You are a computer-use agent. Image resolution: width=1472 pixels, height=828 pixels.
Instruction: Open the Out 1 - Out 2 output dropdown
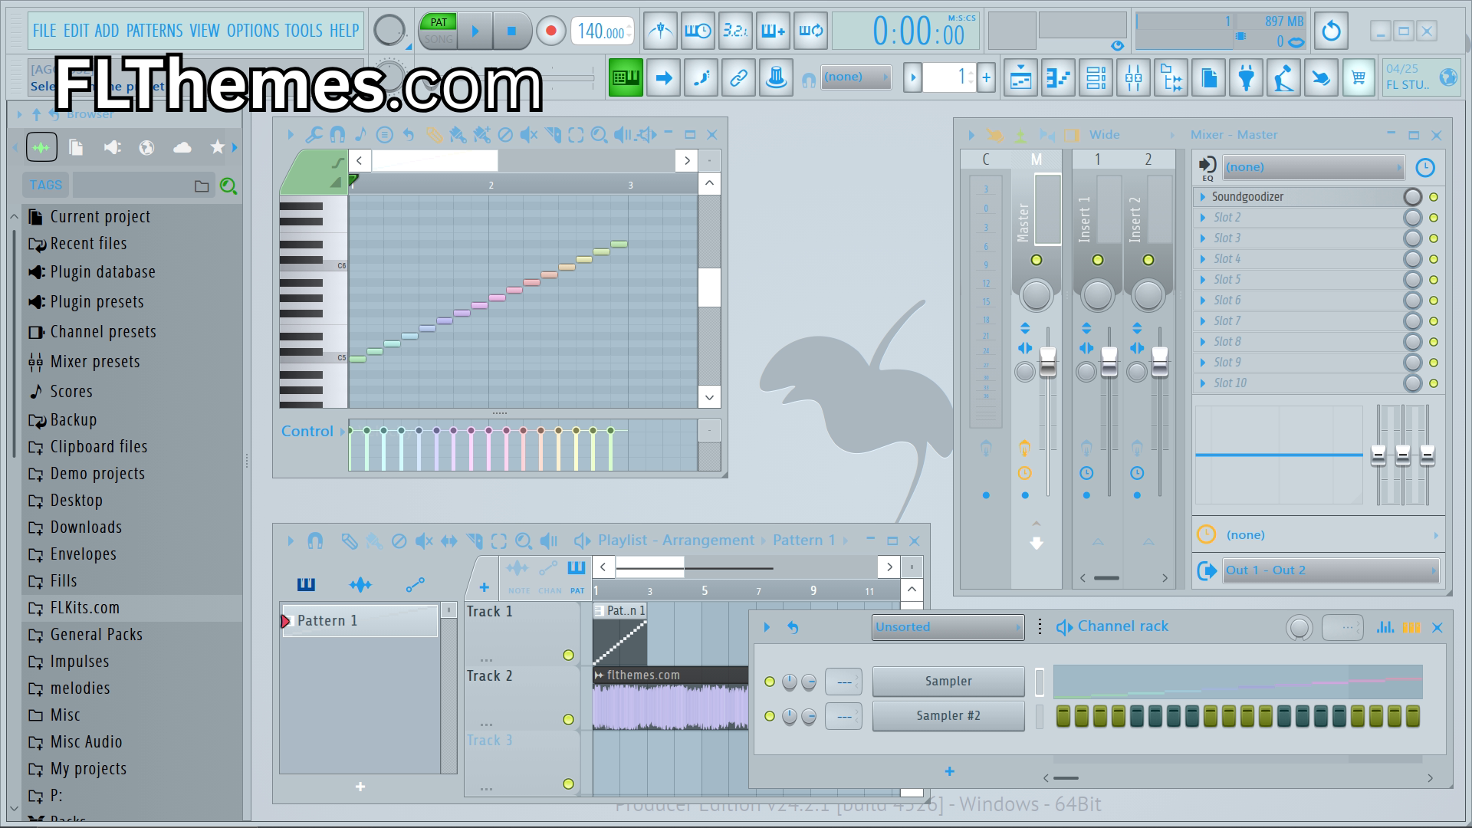pos(1330,570)
